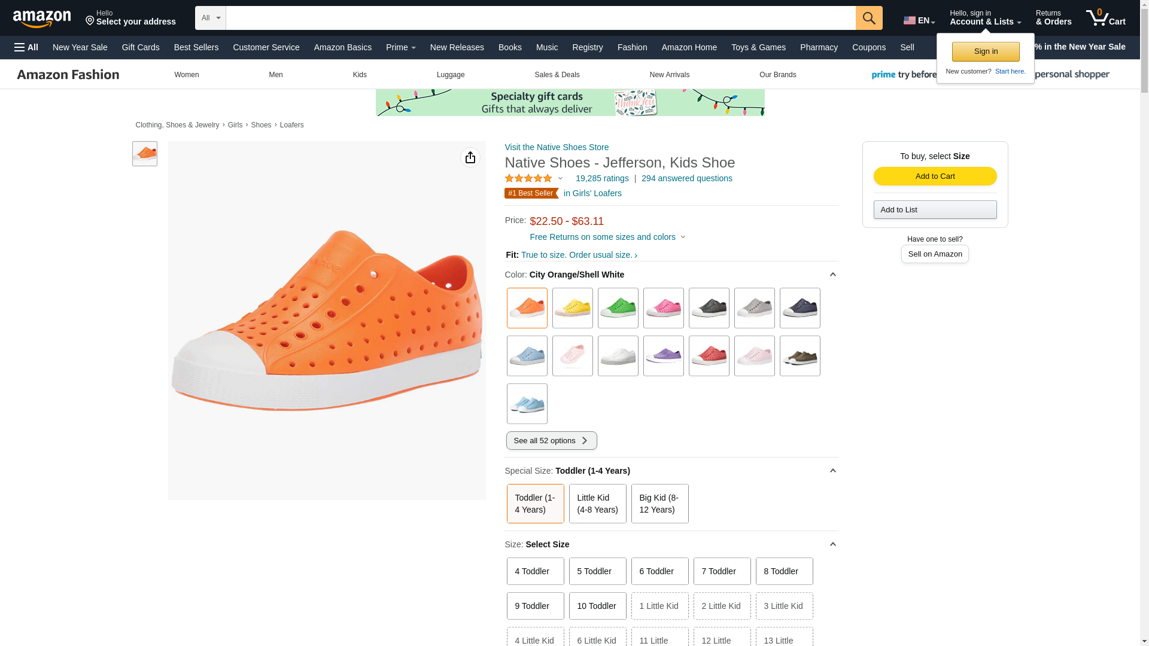Select Little Kid (4-8 Years) size option
The height and width of the screenshot is (646, 1149).
[x=597, y=504]
